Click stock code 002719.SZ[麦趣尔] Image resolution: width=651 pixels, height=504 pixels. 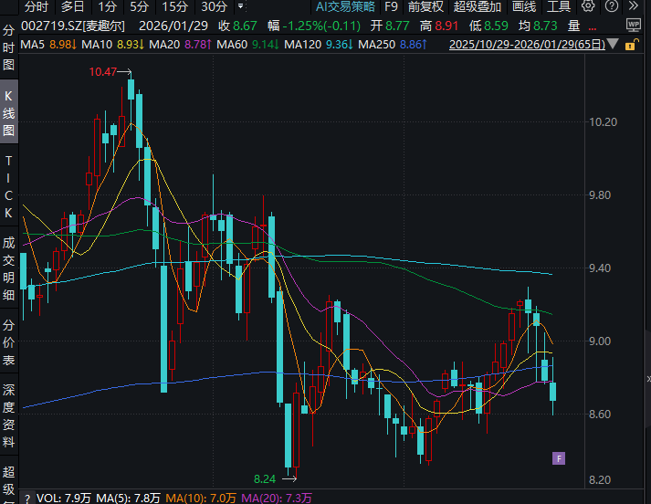point(73,26)
